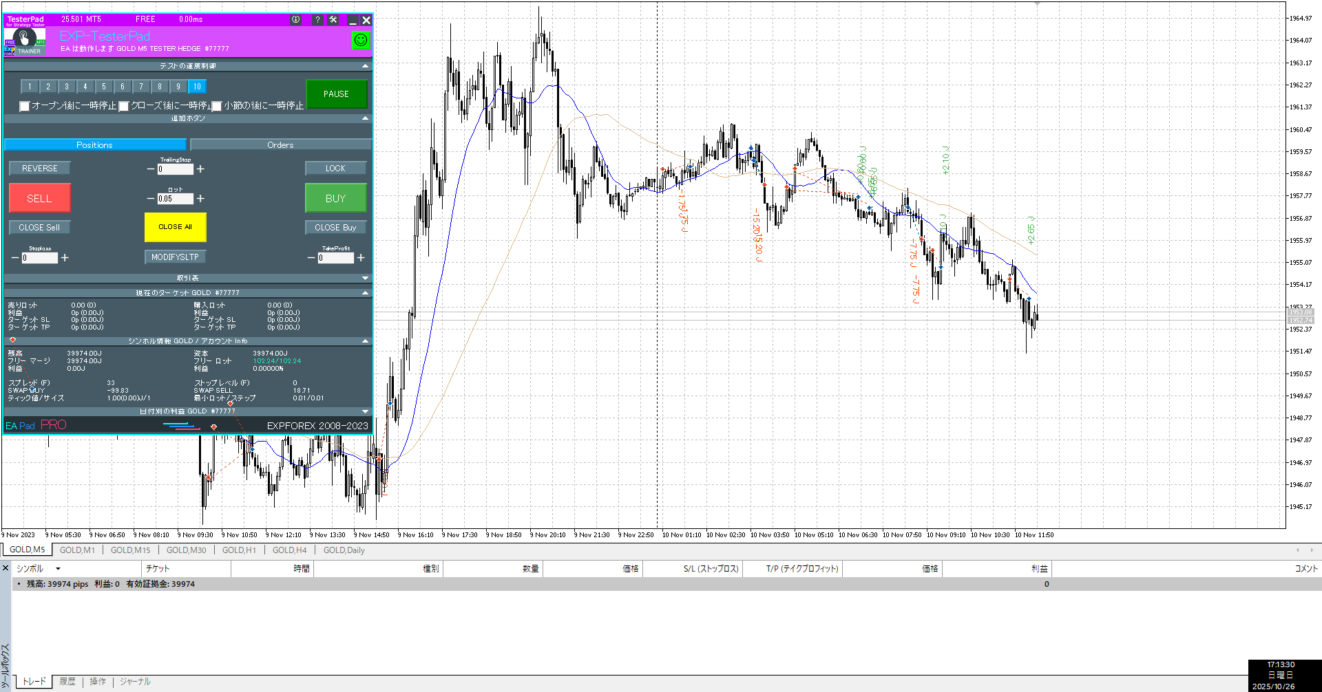1322x692 pixels.
Task: Click the green smiley face icon
Action: click(361, 41)
